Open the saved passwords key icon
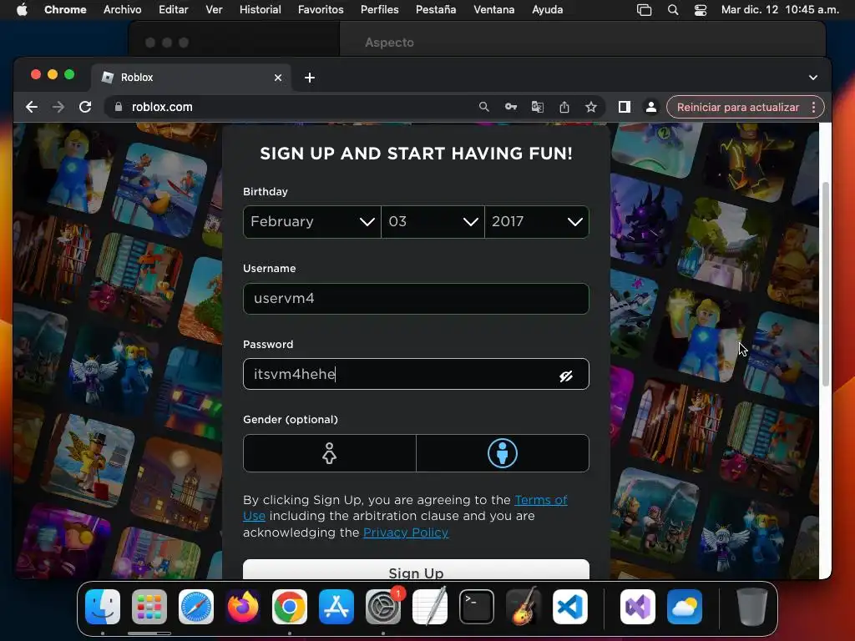855x641 pixels. 510,107
